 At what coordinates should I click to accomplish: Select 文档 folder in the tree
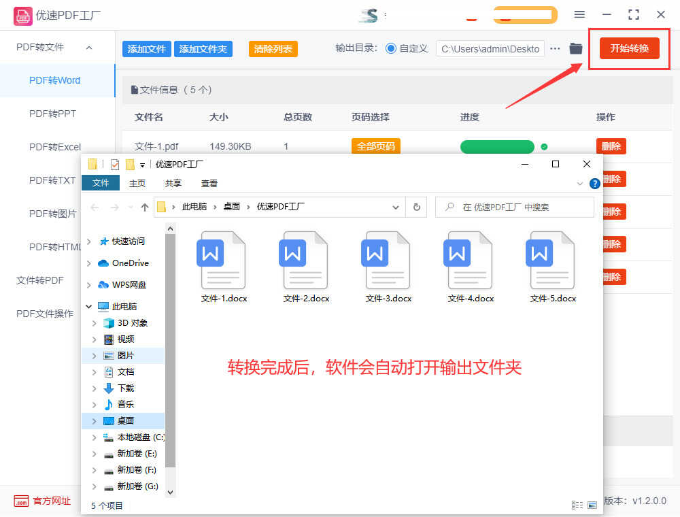coord(126,371)
